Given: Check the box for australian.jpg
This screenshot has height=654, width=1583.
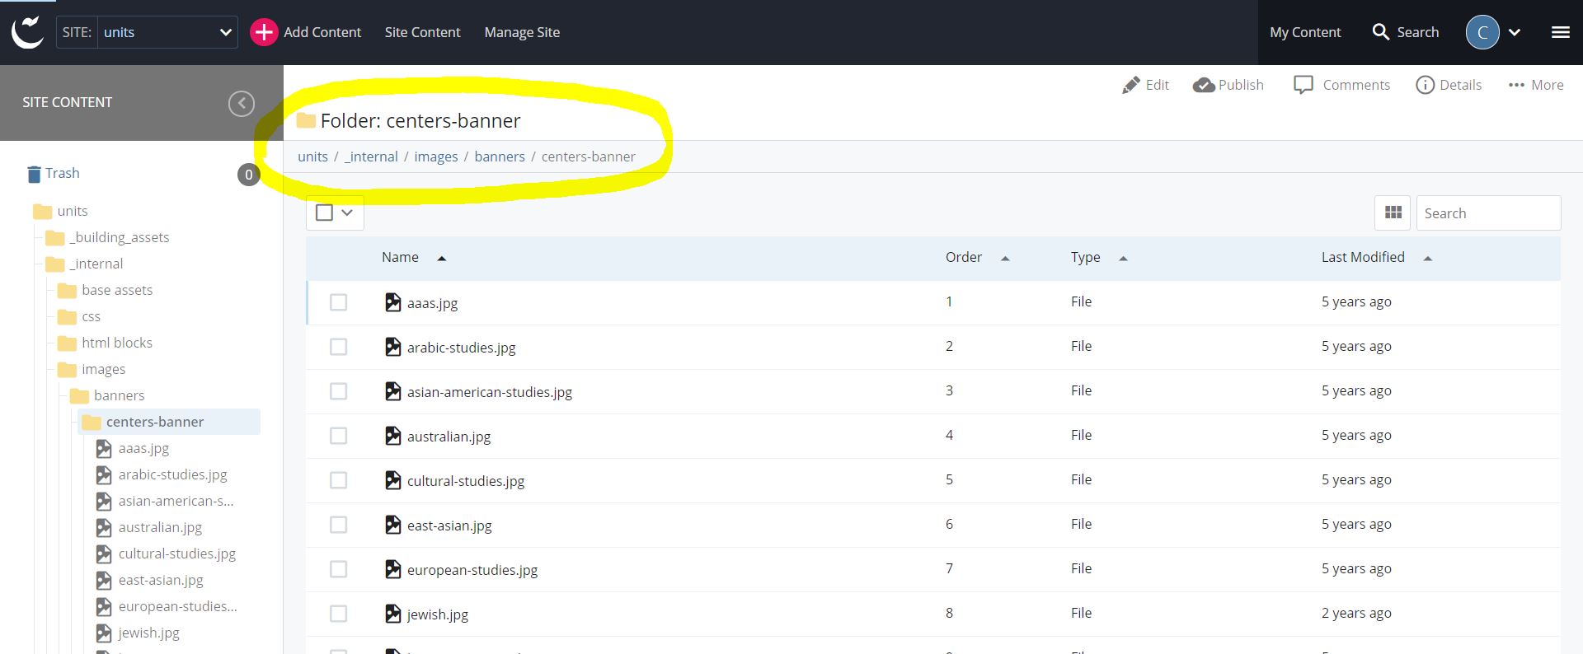Looking at the screenshot, I should pos(338,436).
